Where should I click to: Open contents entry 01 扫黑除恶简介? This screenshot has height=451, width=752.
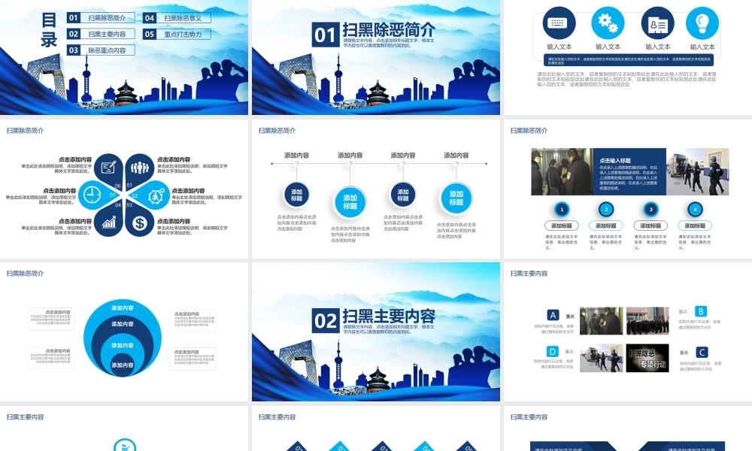[x=101, y=18]
